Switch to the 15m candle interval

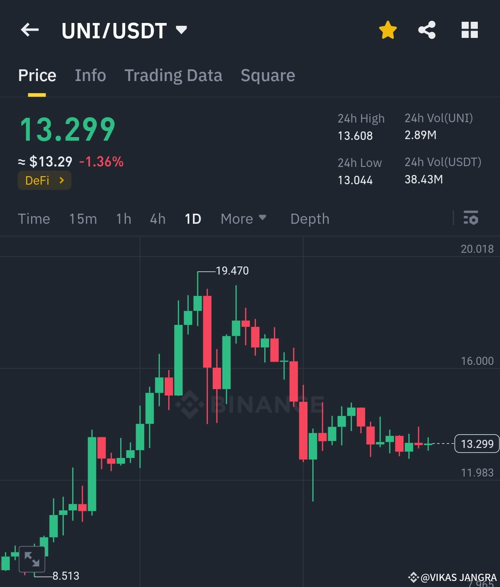(82, 219)
